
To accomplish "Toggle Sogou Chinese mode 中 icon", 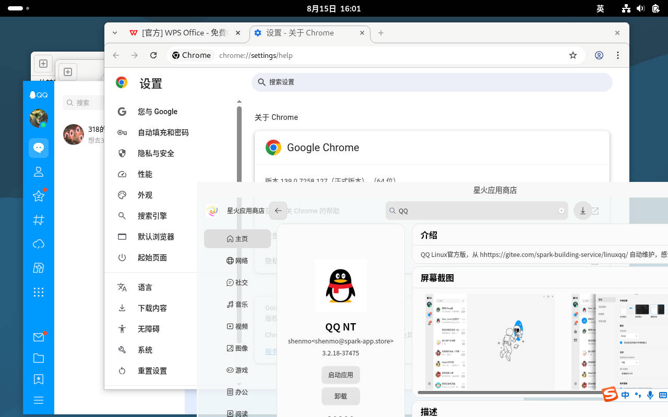I will point(625,395).
